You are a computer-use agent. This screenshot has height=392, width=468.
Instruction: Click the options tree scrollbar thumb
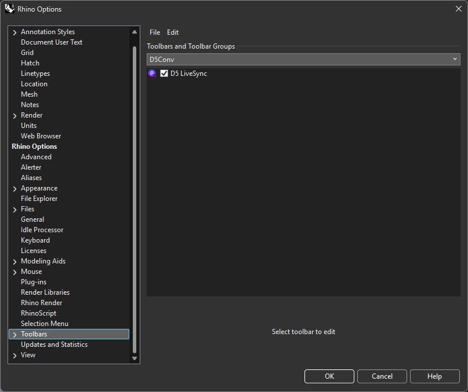click(x=135, y=199)
